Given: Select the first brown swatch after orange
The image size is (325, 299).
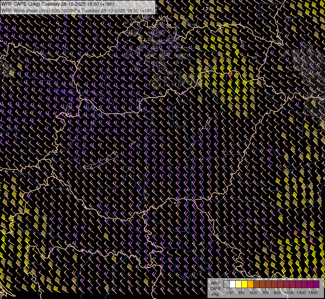Looking at the screenshot, I should tap(256, 284).
